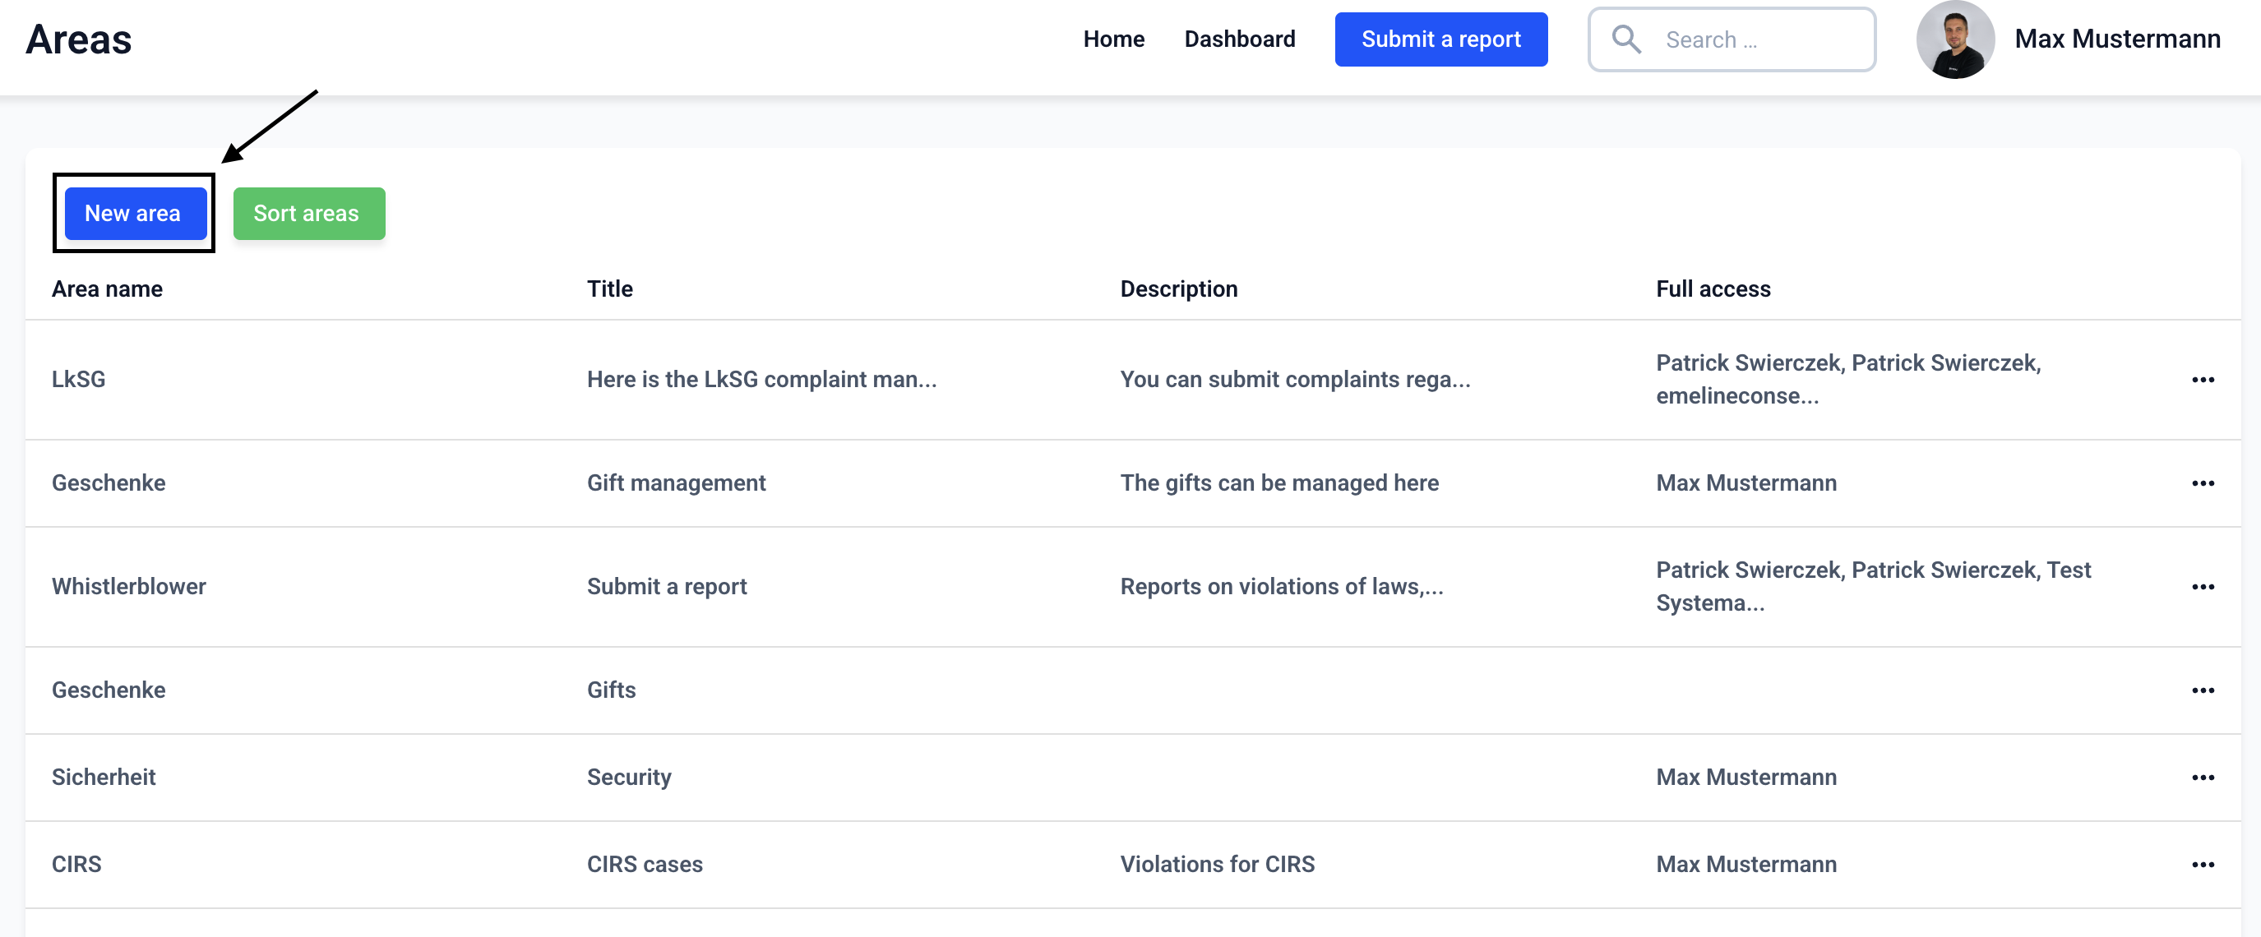This screenshot has height=937, width=2261.
Task: Click Max Mustermann's profile avatar
Action: point(1954,39)
